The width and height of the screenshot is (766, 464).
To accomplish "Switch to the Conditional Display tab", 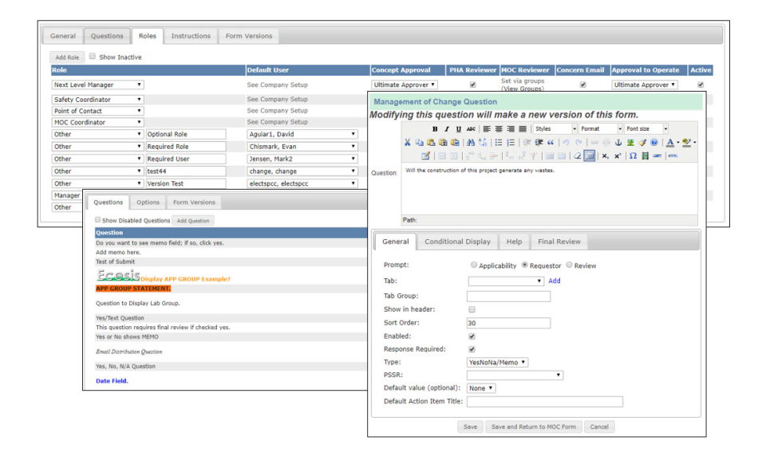I will click(458, 241).
